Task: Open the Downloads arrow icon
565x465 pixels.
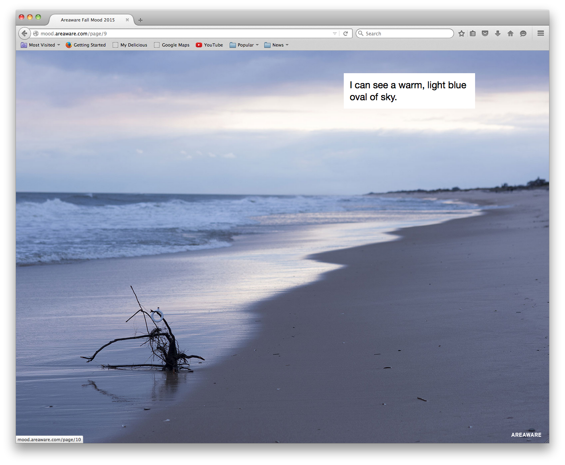Action: (498, 34)
